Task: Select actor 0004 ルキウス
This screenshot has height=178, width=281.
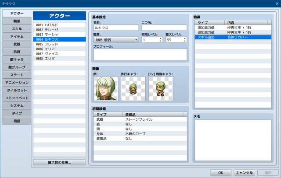Action: 60,39
